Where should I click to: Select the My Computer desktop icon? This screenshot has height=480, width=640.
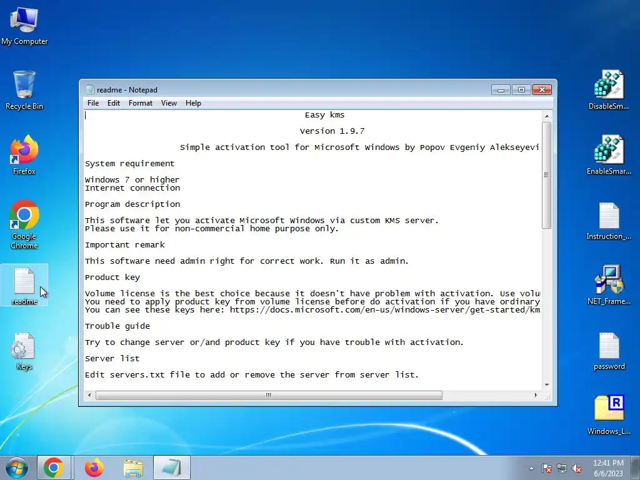coord(24,26)
